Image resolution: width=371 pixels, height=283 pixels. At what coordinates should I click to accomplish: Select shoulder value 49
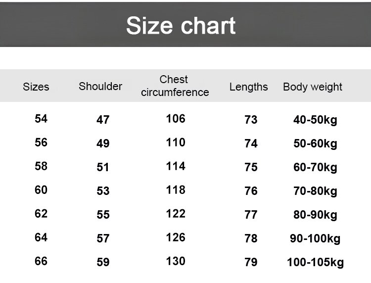tap(103, 143)
